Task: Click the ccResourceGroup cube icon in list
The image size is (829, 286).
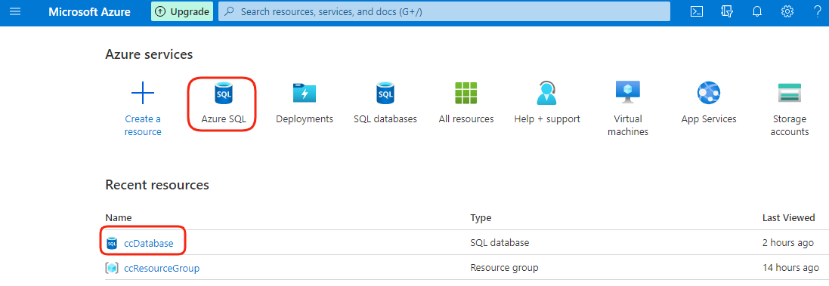Action: [112, 268]
